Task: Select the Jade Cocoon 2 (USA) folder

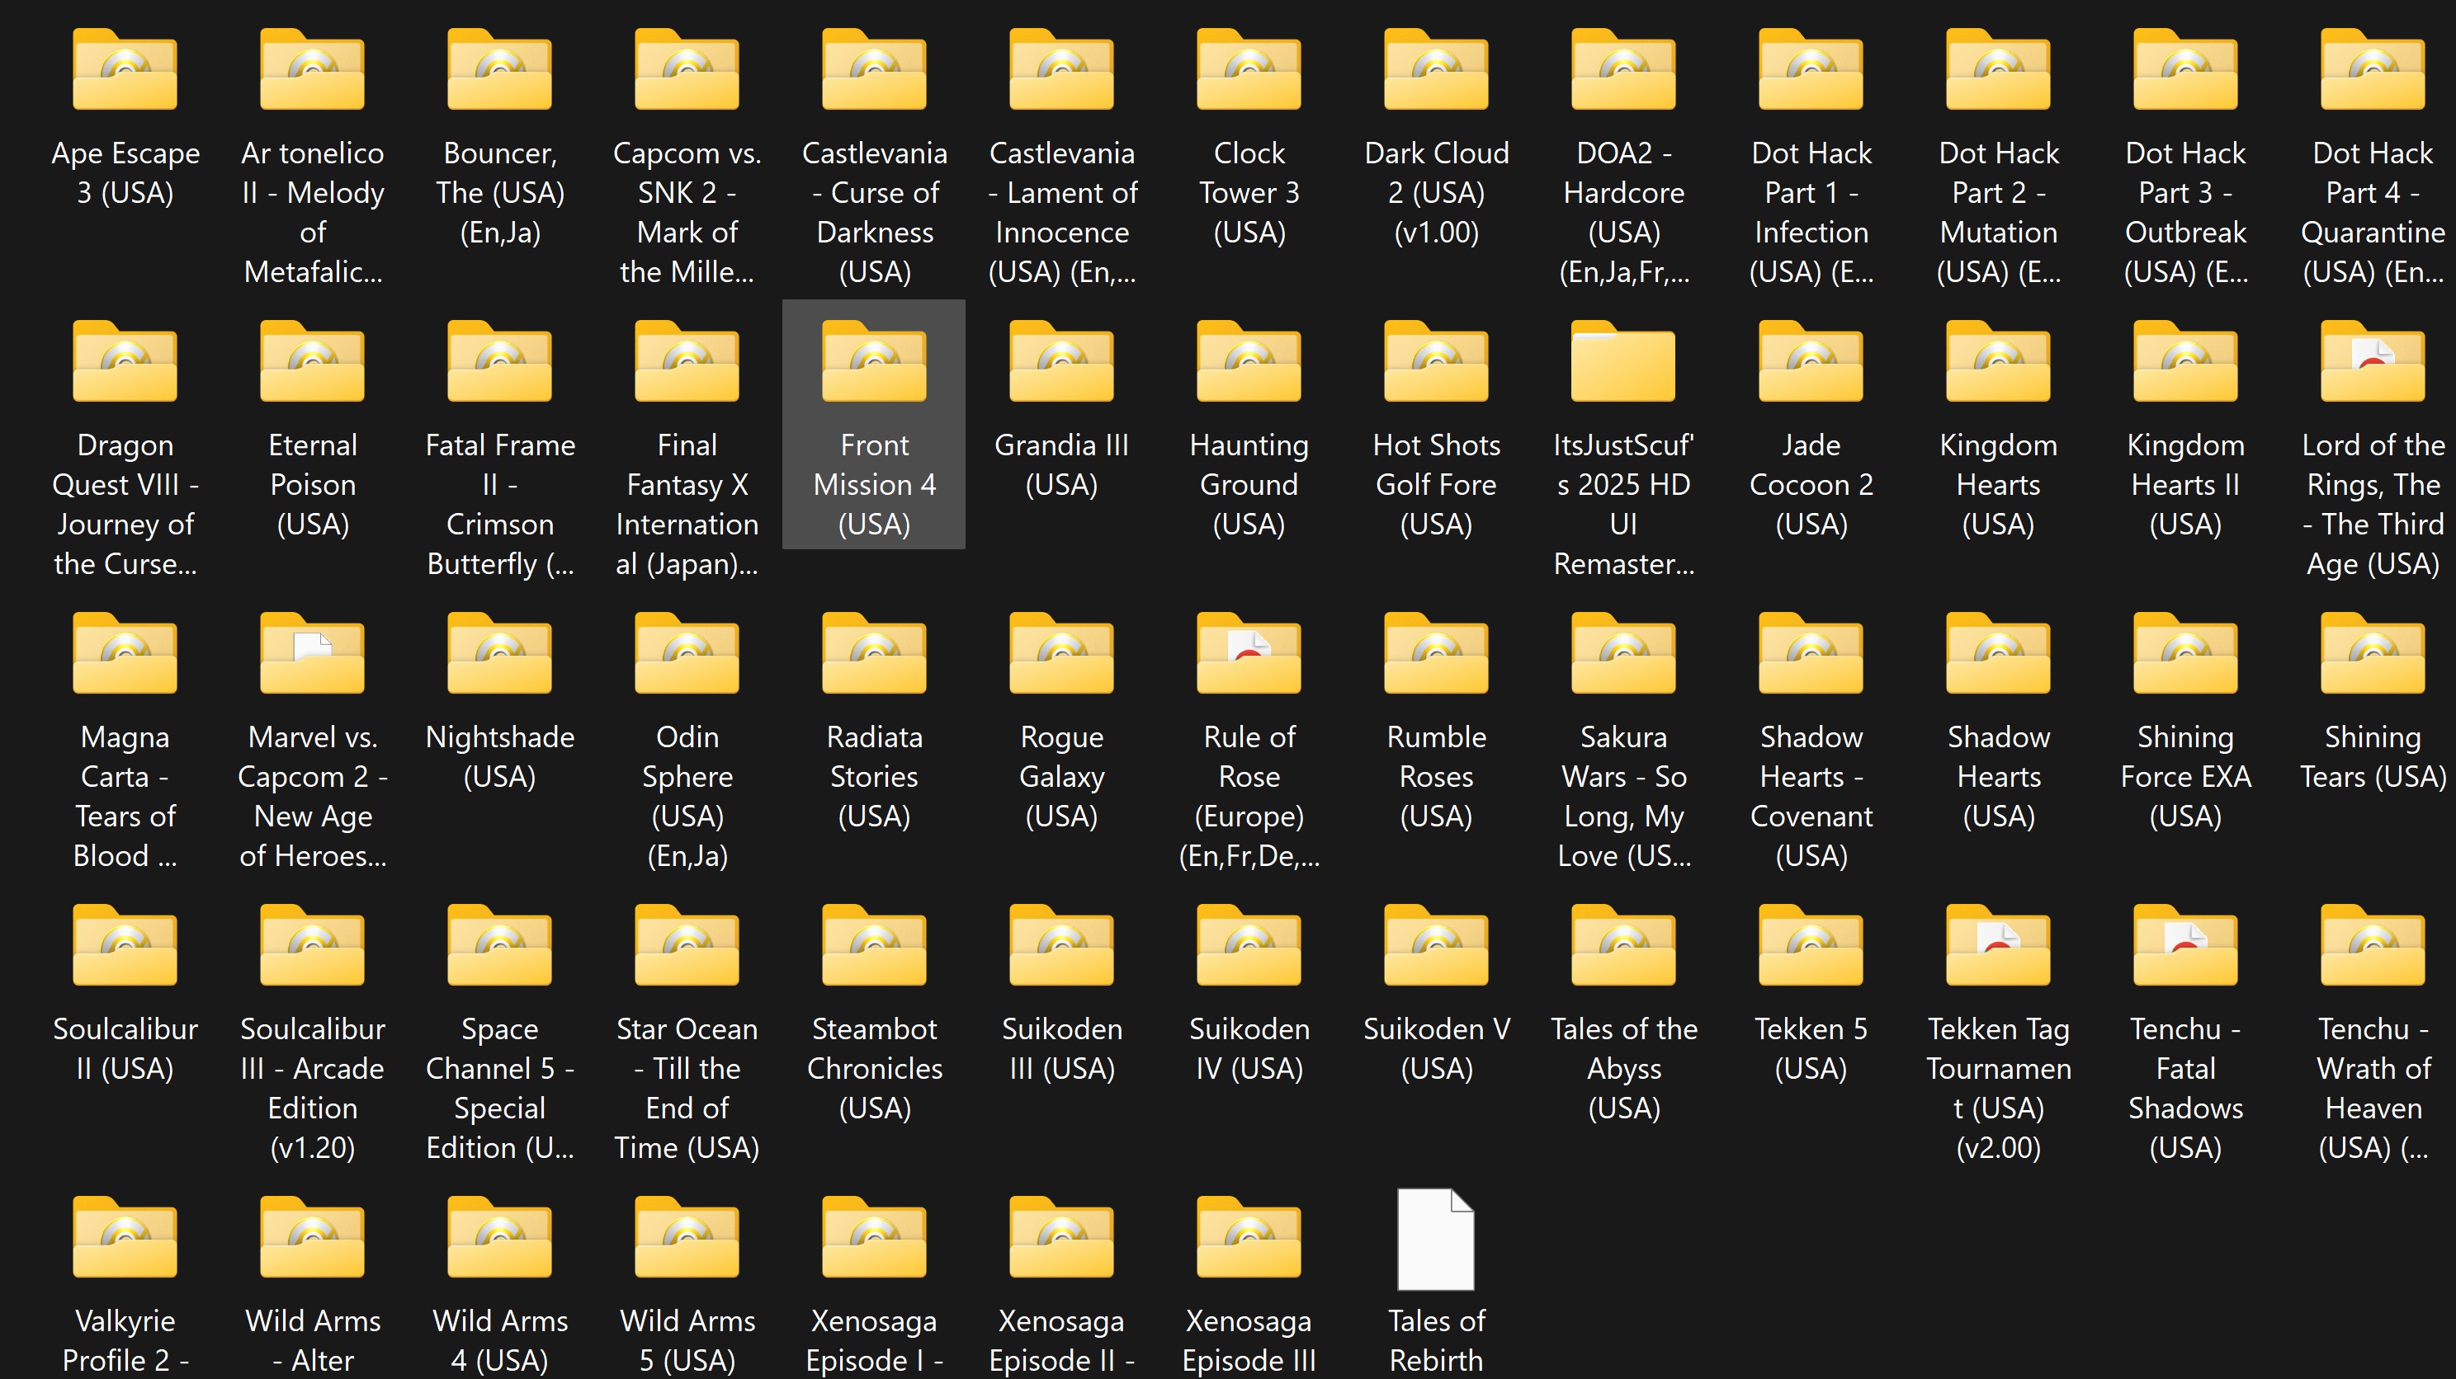Action: 1811,360
